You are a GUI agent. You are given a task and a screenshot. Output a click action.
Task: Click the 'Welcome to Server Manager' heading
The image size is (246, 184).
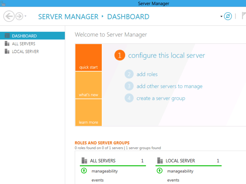[x=111, y=34]
